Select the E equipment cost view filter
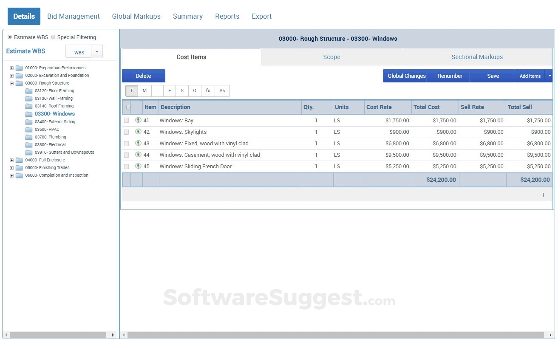The image size is (558, 339). pyautogui.click(x=170, y=90)
